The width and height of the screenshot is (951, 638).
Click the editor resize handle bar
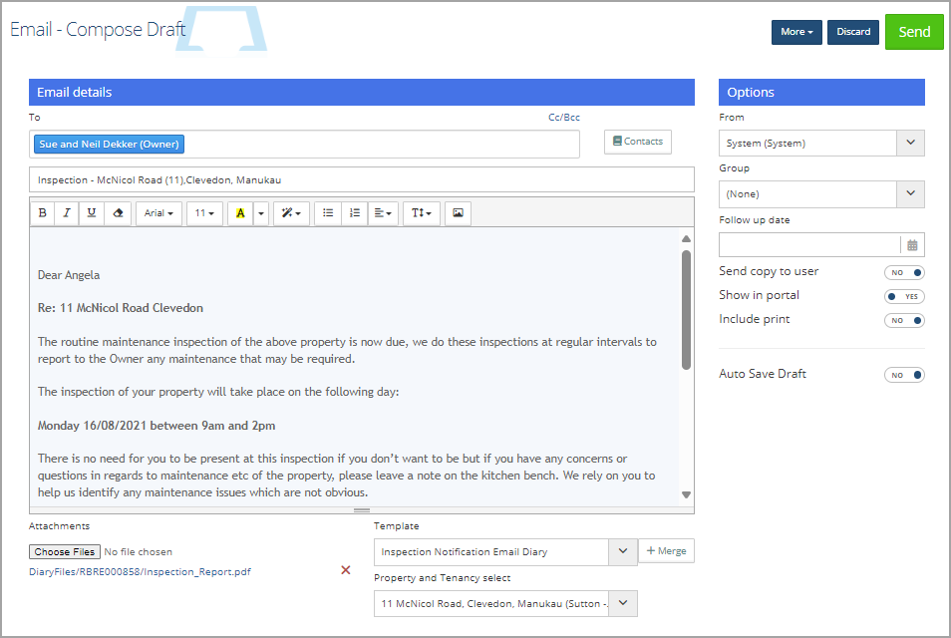tap(362, 510)
